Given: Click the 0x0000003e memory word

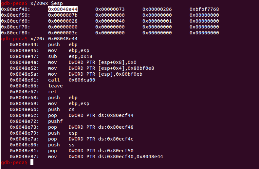Looking at the screenshot, I should [x=63, y=33].
